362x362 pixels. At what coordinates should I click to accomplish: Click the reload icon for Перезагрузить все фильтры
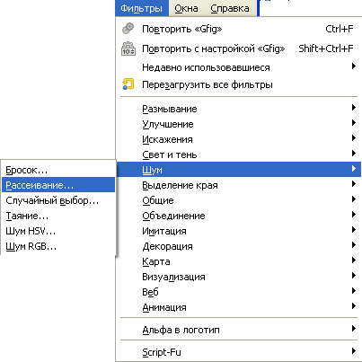pyautogui.click(x=128, y=84)
